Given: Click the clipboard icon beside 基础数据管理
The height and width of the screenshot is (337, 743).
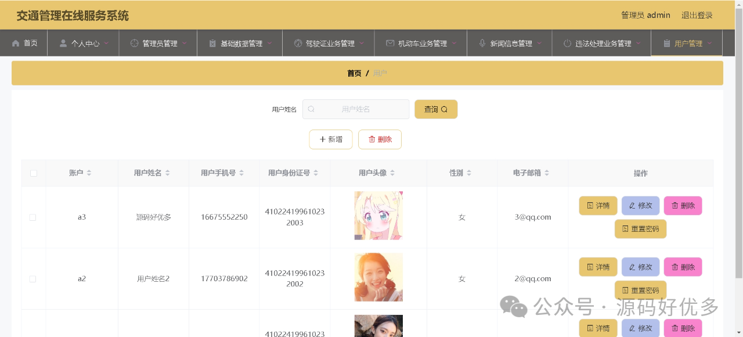Looking at the screenshot, I should [212, 43].
